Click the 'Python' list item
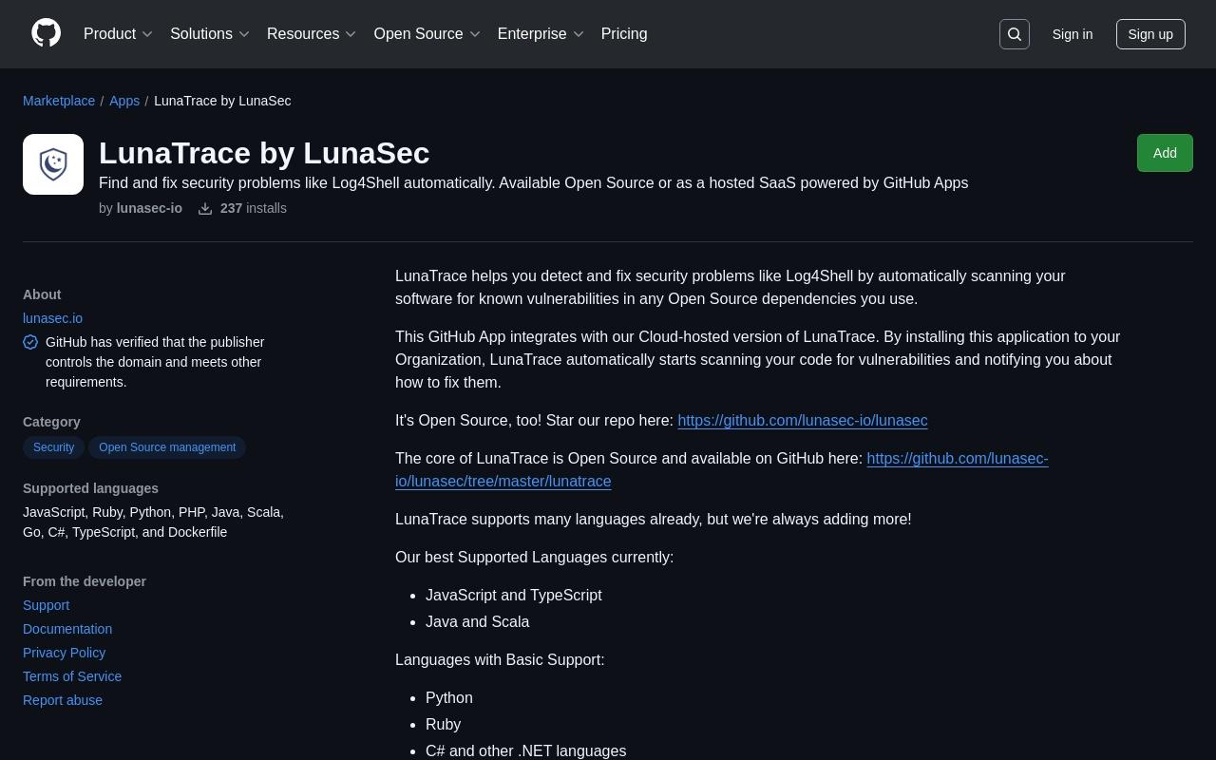Screen dimensions: 1216x760 (x=449, y=698)
